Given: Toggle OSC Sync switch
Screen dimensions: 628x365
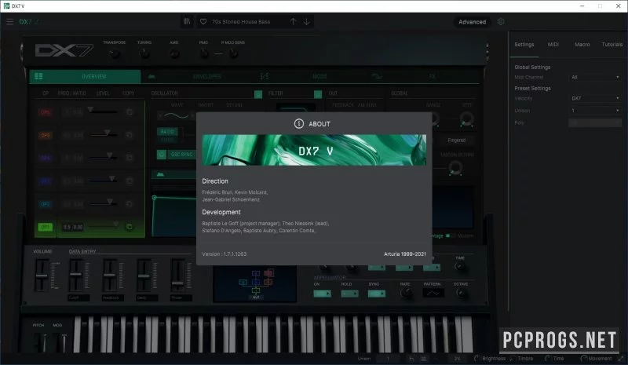Looking at the screenshot, I should (162, 155).
